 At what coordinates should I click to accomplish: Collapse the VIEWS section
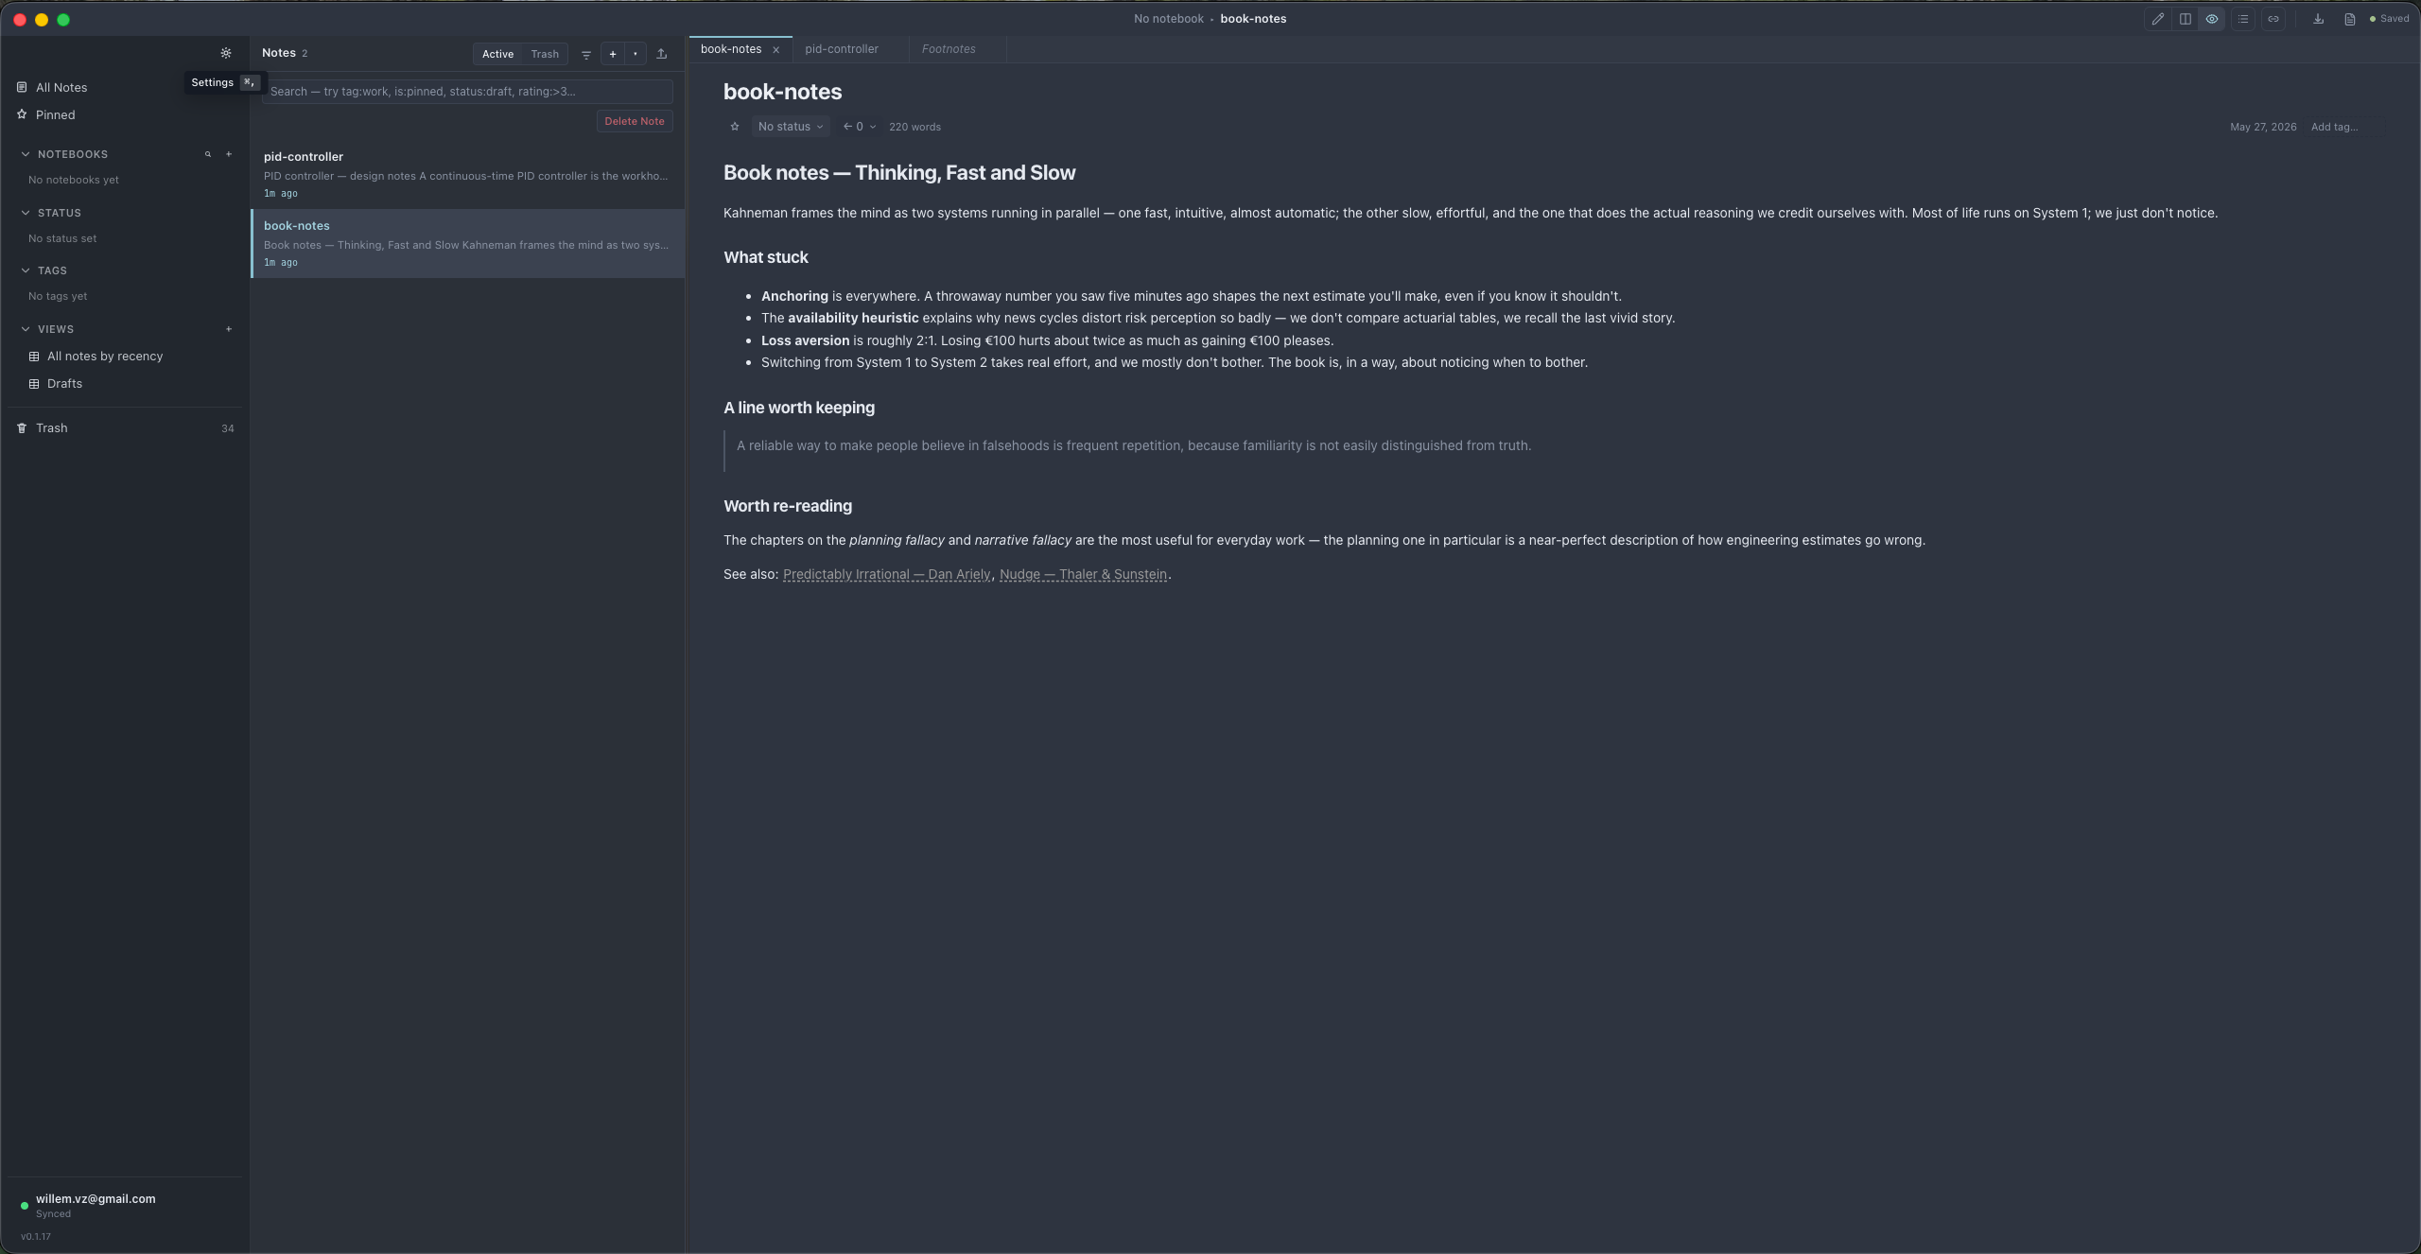coord(26,329)
